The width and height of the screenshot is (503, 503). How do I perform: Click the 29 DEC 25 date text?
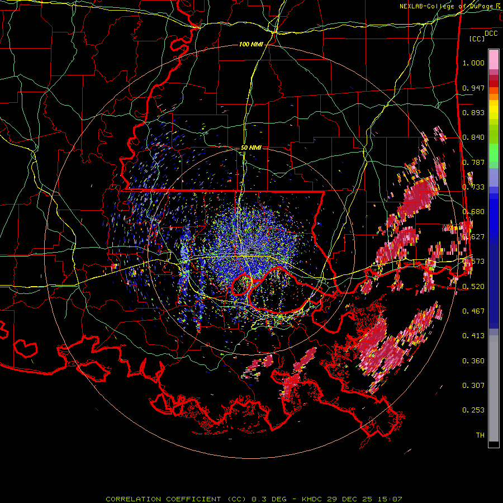350,499
